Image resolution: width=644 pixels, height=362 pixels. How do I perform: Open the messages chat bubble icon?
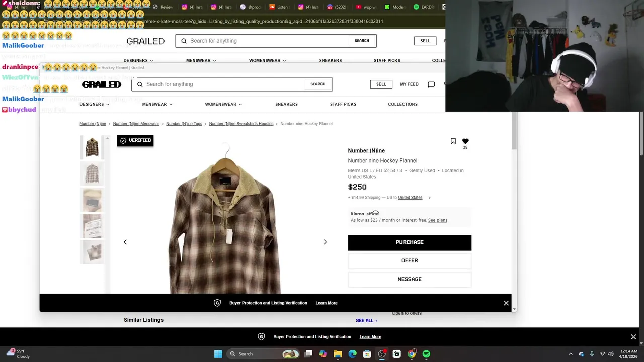click(x=431, y=84)
